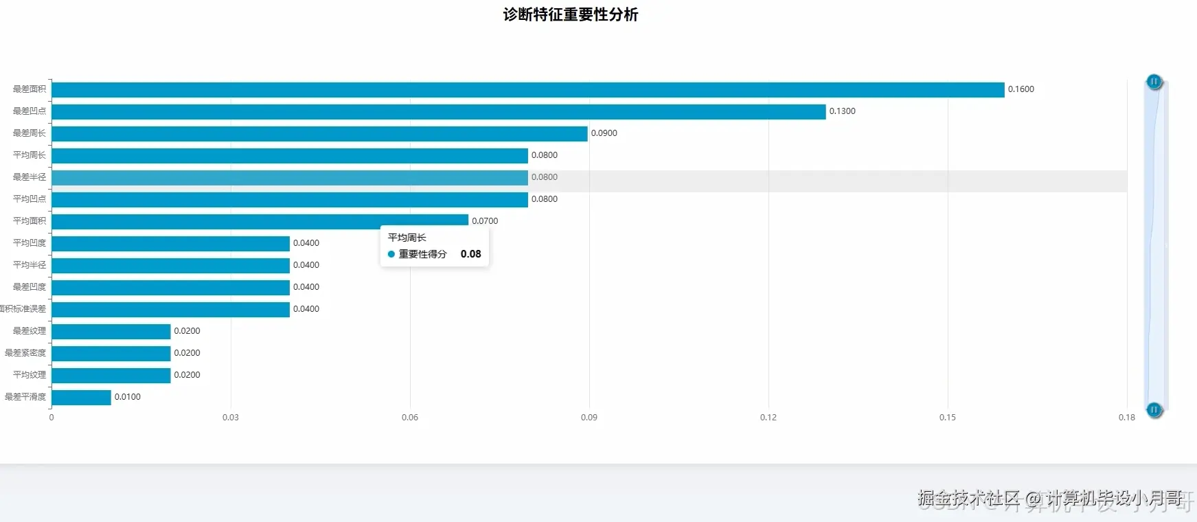Click the 最差面积 bar
1197x522 pixels.
tap(527, 90)
